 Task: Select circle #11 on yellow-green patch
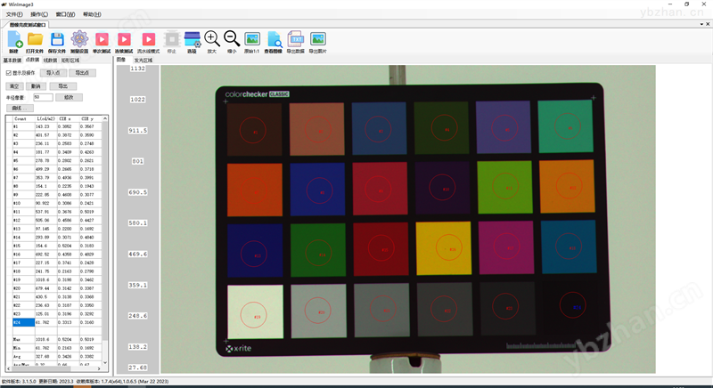505,186
